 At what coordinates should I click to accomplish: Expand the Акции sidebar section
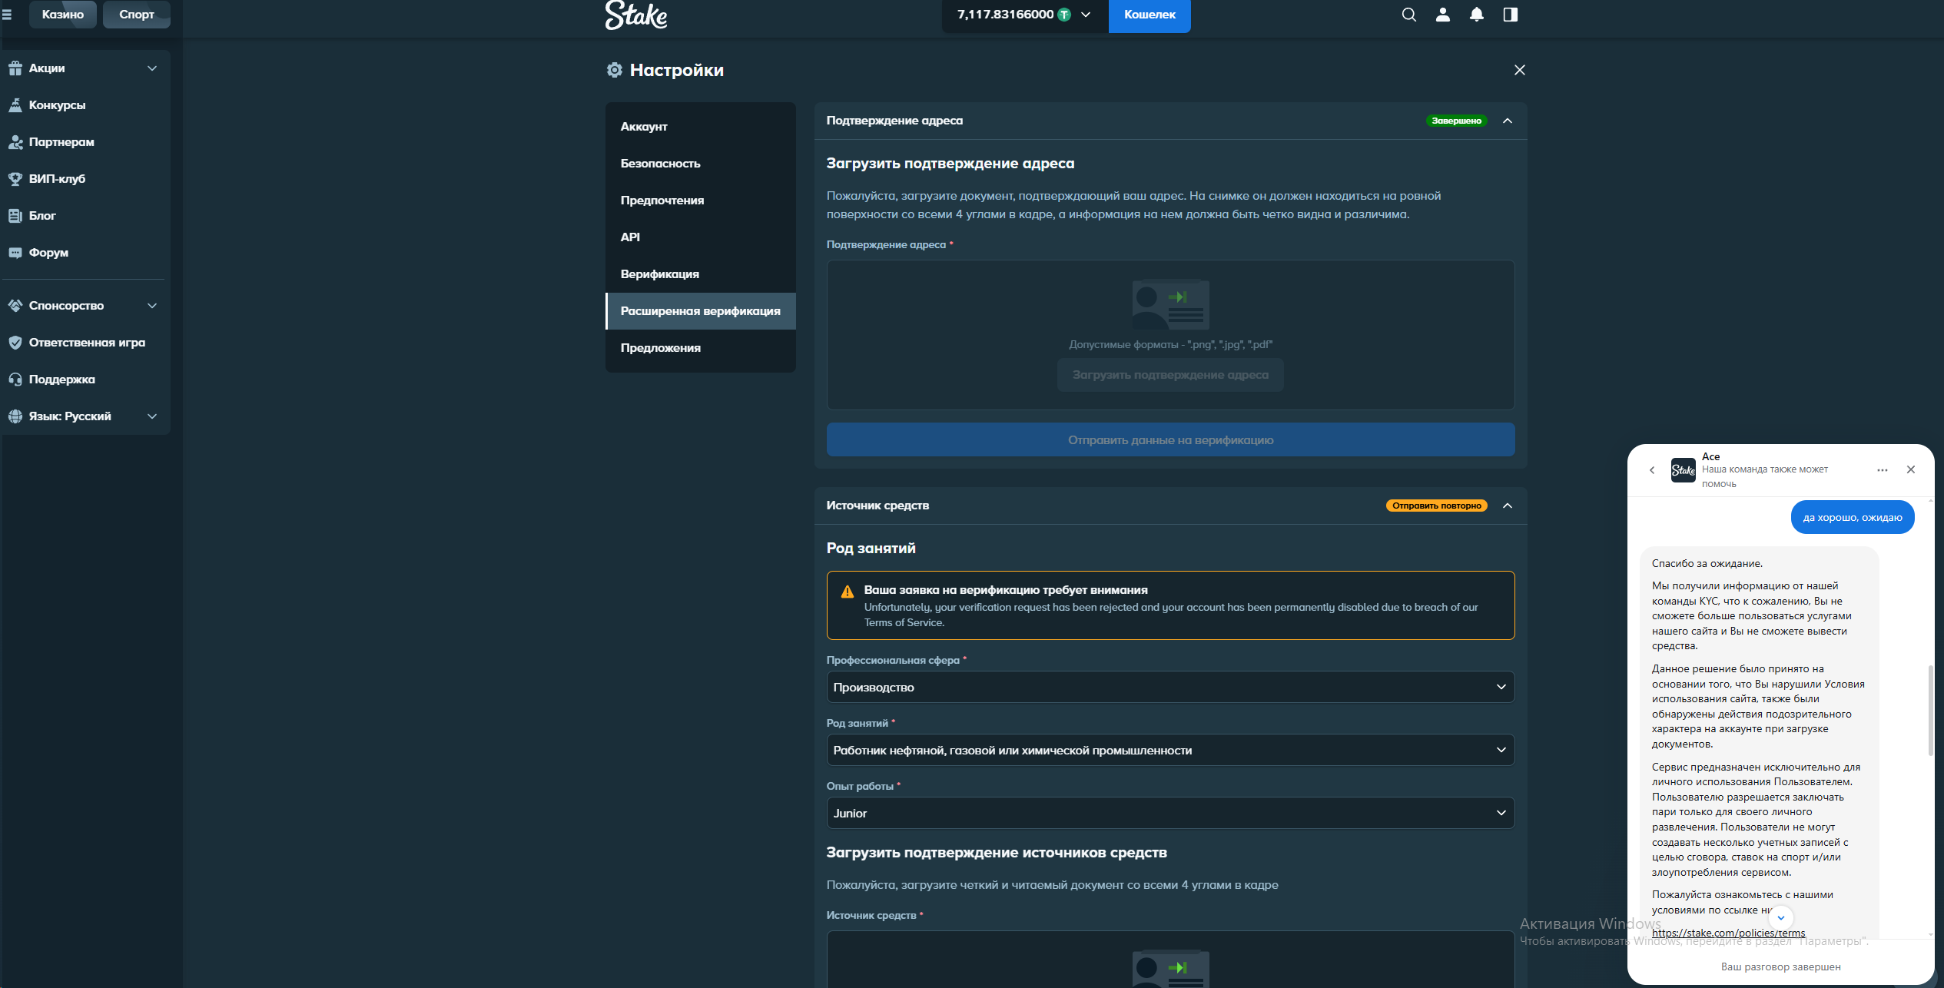click(152, 68)
